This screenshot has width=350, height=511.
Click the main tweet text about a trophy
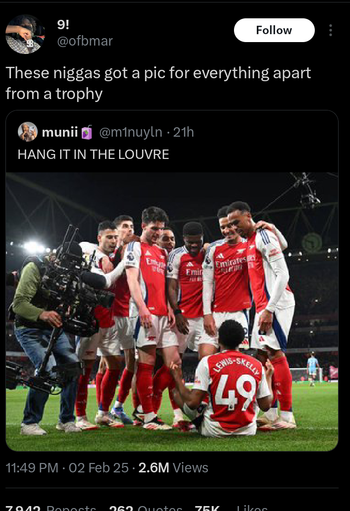tap(158, 83)
